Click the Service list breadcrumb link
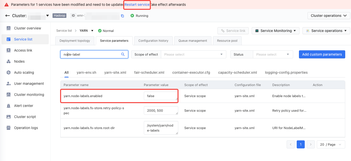351x161 pixels. (64, 31)
